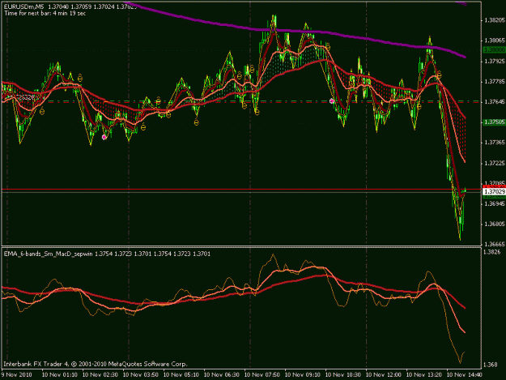
Task: Select the white current price tag 1.37029
Action: pos(494,192)
